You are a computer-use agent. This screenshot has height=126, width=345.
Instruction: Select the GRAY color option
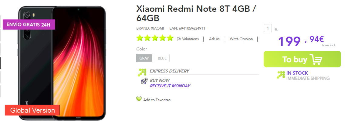(x=144, y=58)
